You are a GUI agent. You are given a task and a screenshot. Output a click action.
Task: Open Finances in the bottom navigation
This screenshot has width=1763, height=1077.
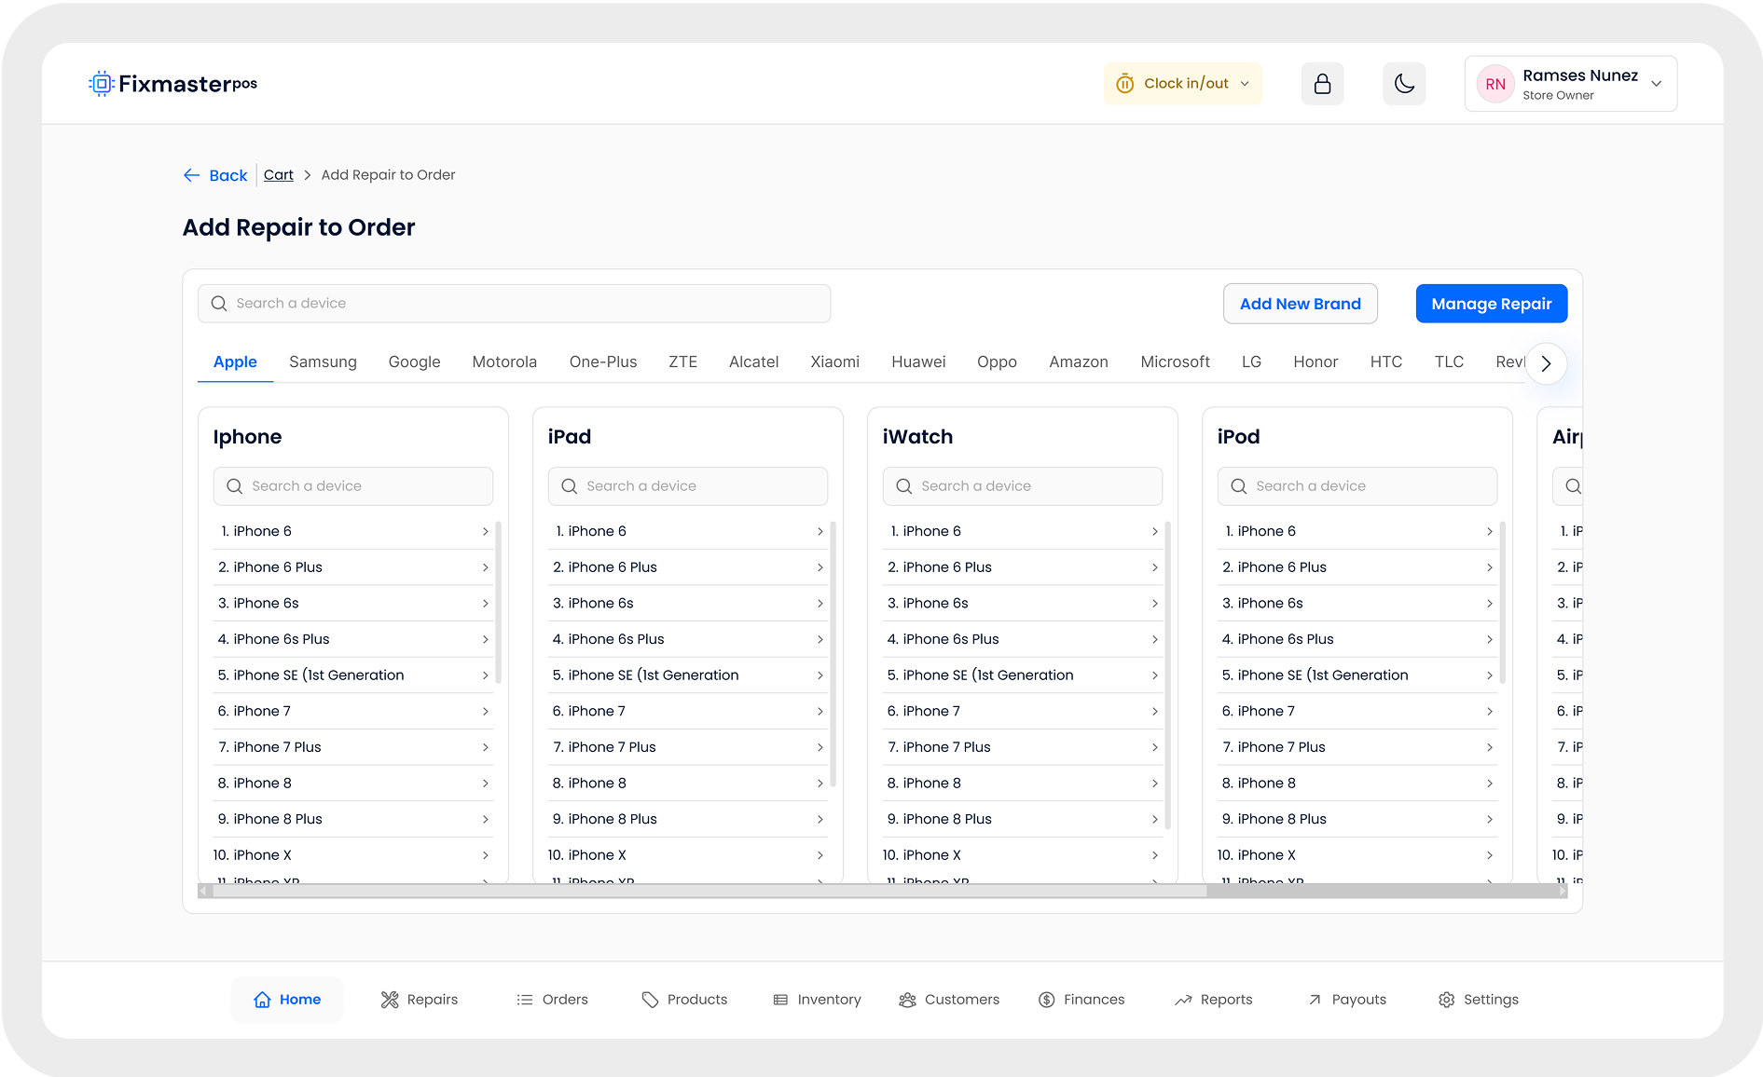coord(1081,1000)
